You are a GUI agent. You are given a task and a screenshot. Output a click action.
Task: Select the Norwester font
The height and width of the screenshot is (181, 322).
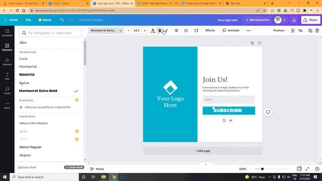click(27, 75)
